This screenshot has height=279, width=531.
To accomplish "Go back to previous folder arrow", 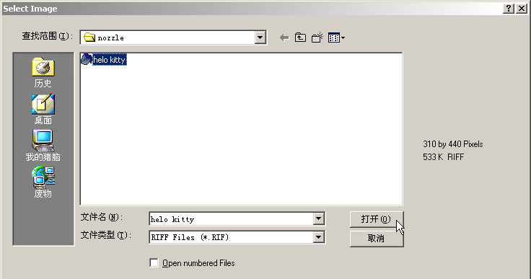I will point(284,37).
